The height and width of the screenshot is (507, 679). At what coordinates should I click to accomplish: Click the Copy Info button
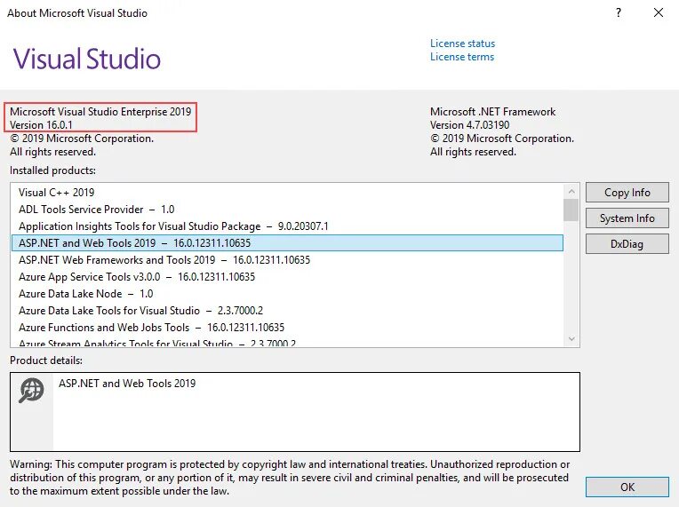(627, 193)
